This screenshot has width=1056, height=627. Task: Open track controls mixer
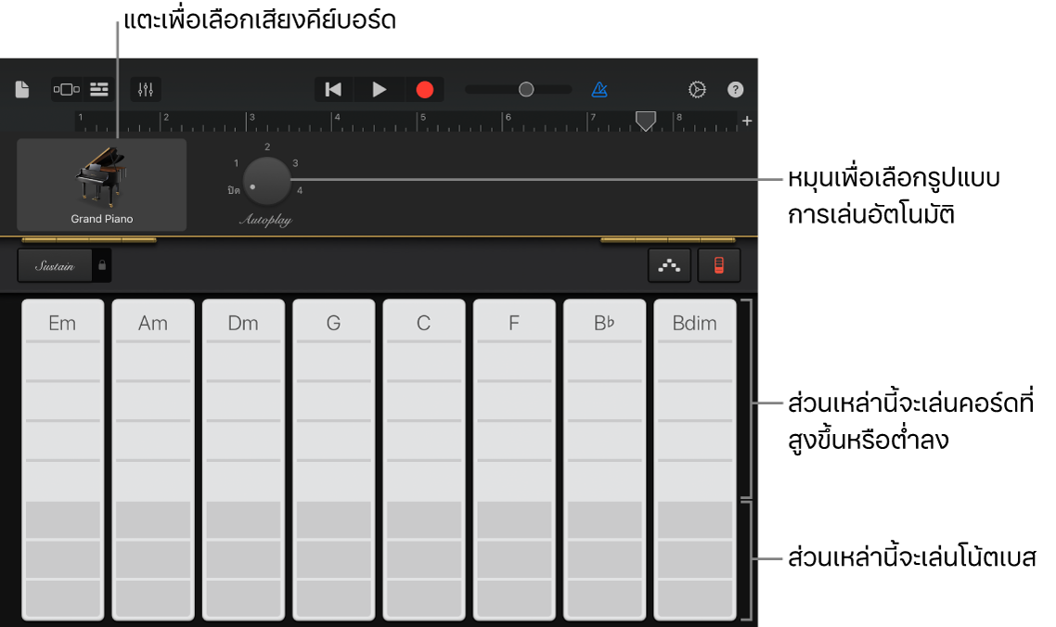146,90
